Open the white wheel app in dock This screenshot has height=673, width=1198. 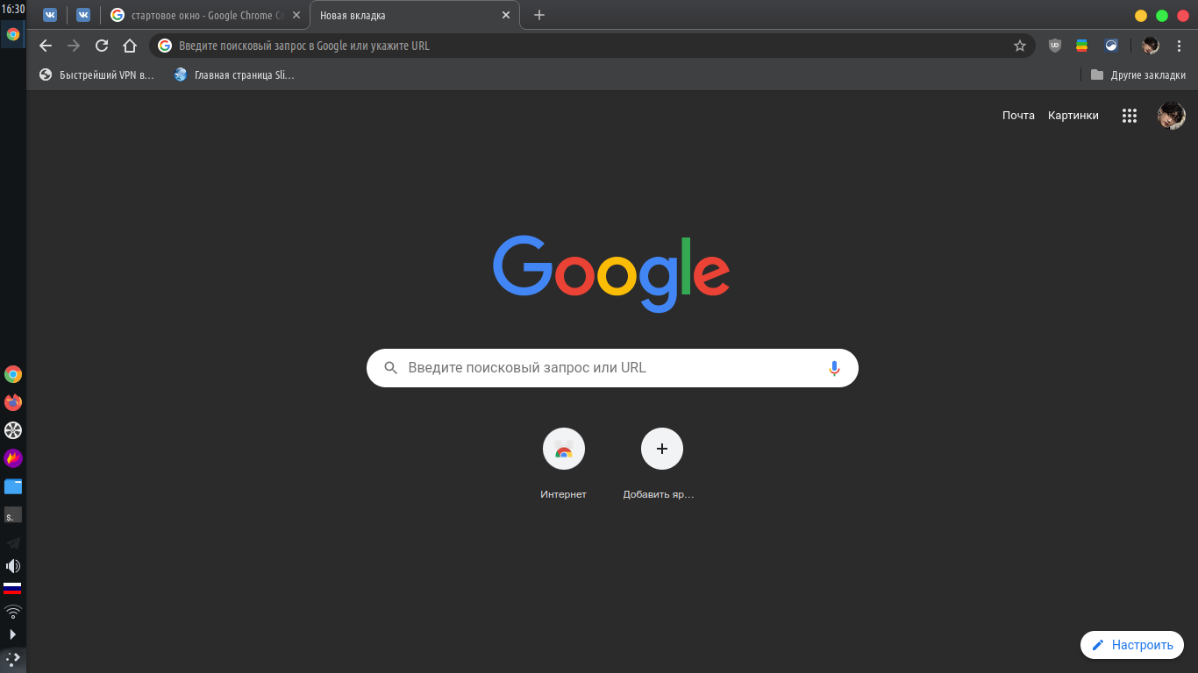[13, 430]
